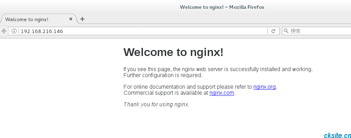The height and width of the screenshot is (138, 351).
Task: Click the line beginning Commercial support is available
Action: click(x=180, y=93)
